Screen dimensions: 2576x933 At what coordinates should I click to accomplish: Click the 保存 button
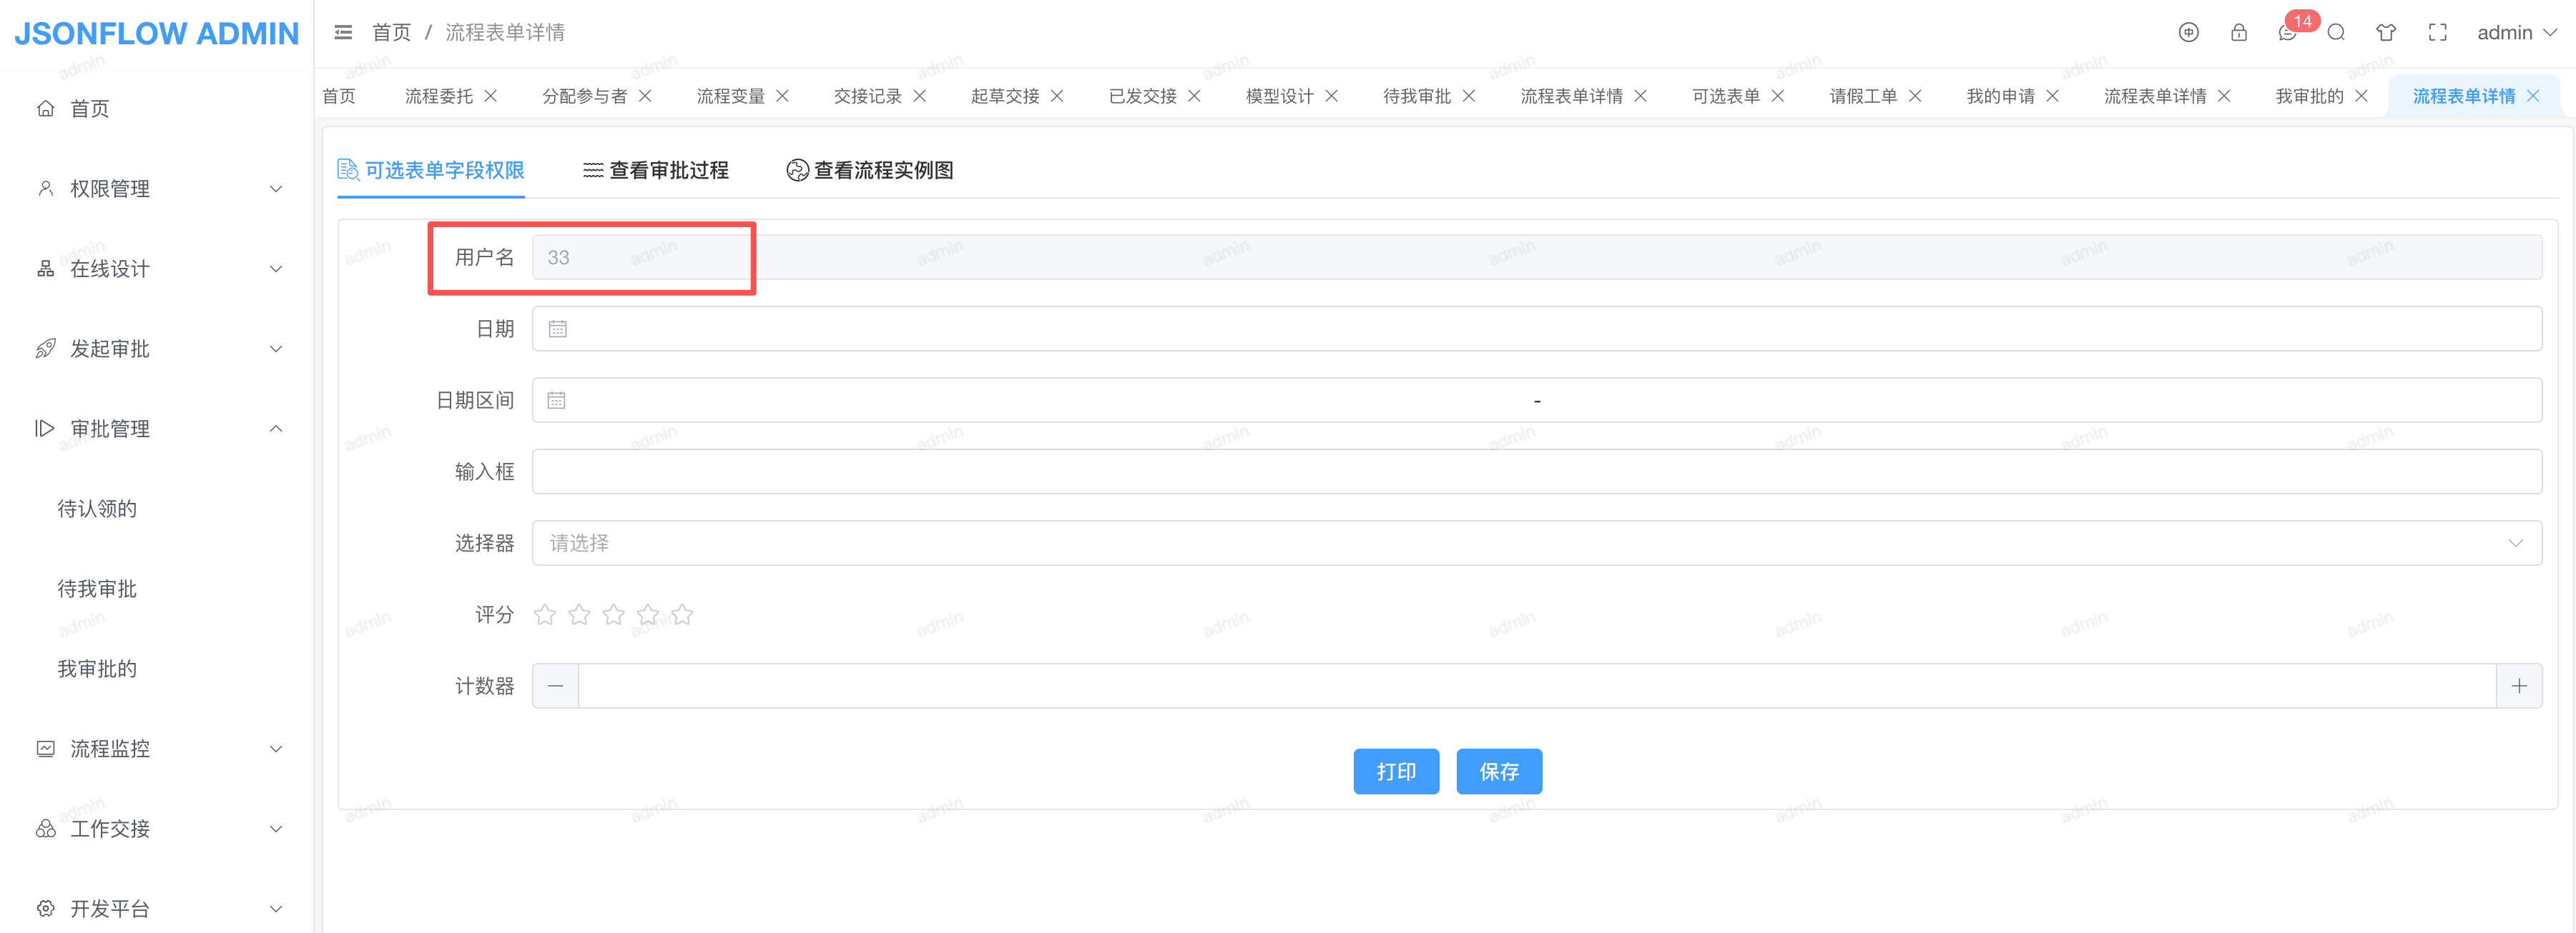[x=1498, y=771]
